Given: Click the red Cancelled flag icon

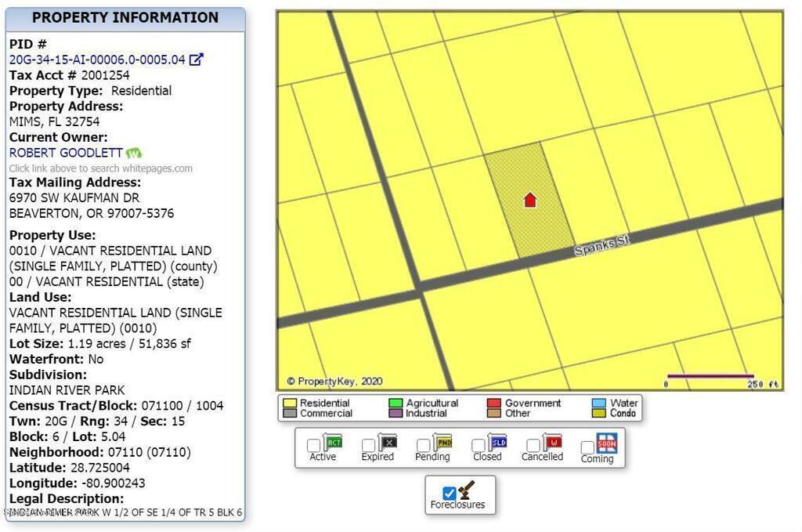Looking at the screenshot, I should click(x=553, y=443).
